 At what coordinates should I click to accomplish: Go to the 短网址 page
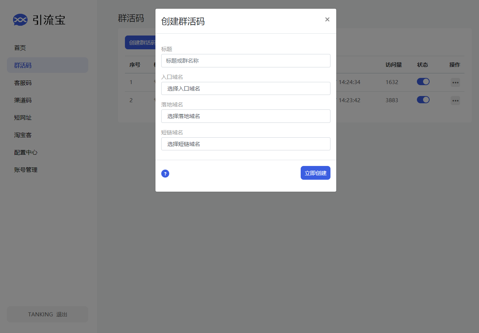(x=23, y=117)
